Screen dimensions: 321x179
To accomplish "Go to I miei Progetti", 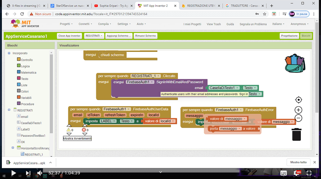I will 192,24.
